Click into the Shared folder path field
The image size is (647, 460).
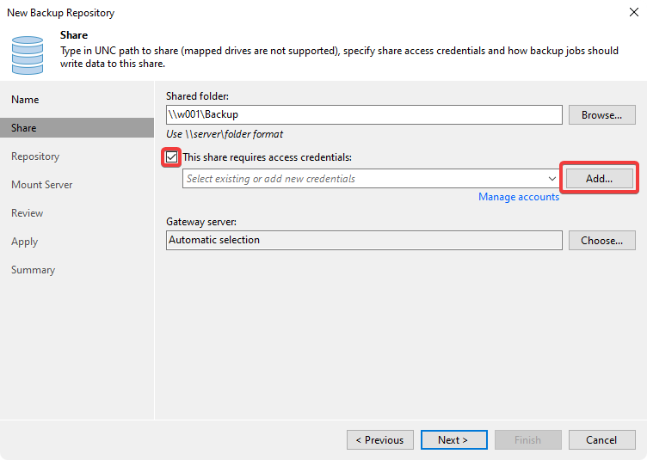tap(364, 114)
